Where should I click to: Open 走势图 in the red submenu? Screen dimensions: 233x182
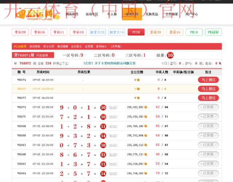[89, 46]
